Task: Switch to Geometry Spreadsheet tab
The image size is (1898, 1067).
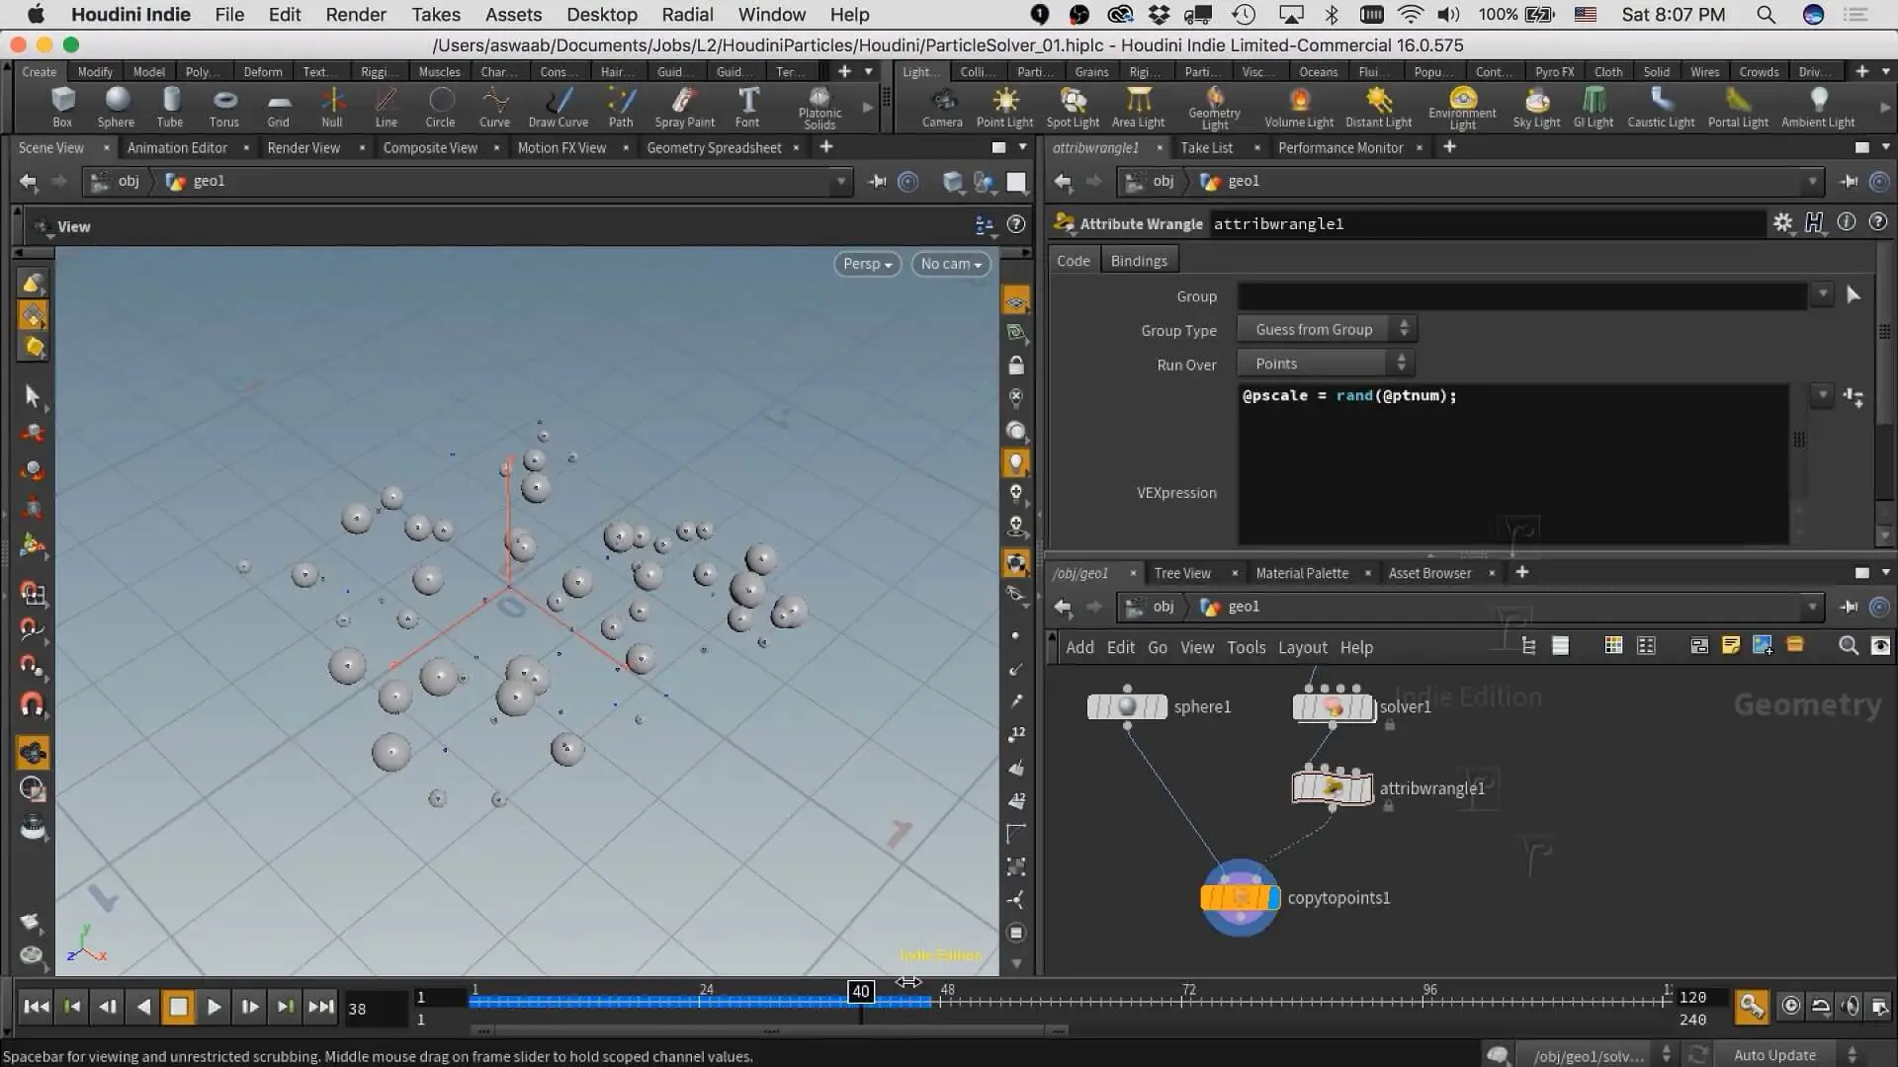Action: [714, 147]
